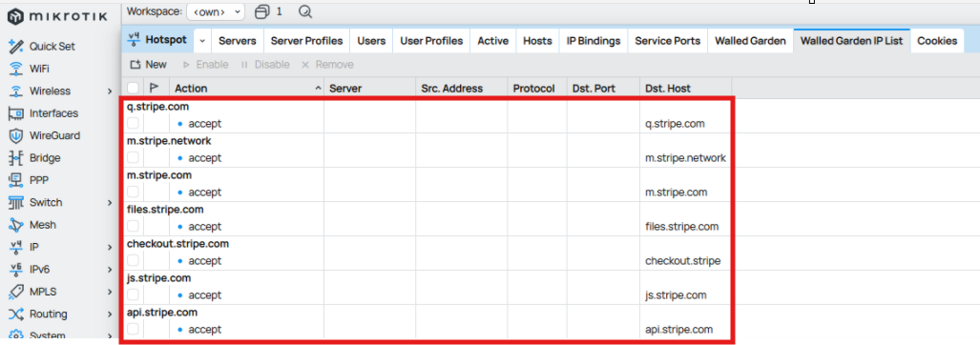
Task: Sort by the Dst. Host column header
Action: pos(686,89)
